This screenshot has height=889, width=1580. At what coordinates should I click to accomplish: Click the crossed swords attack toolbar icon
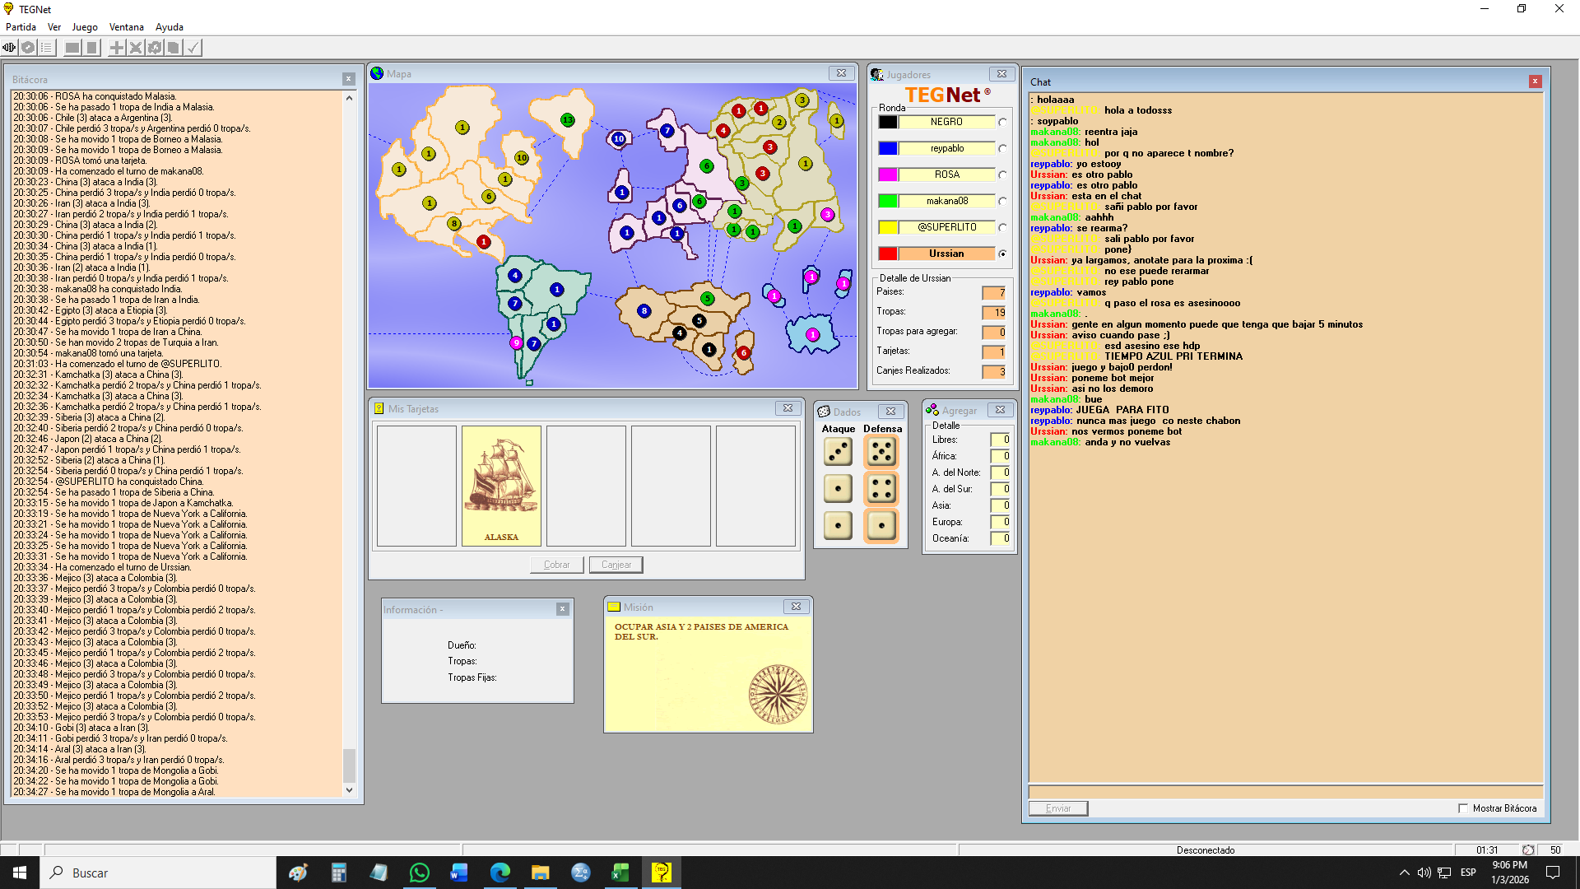[136, 48]
